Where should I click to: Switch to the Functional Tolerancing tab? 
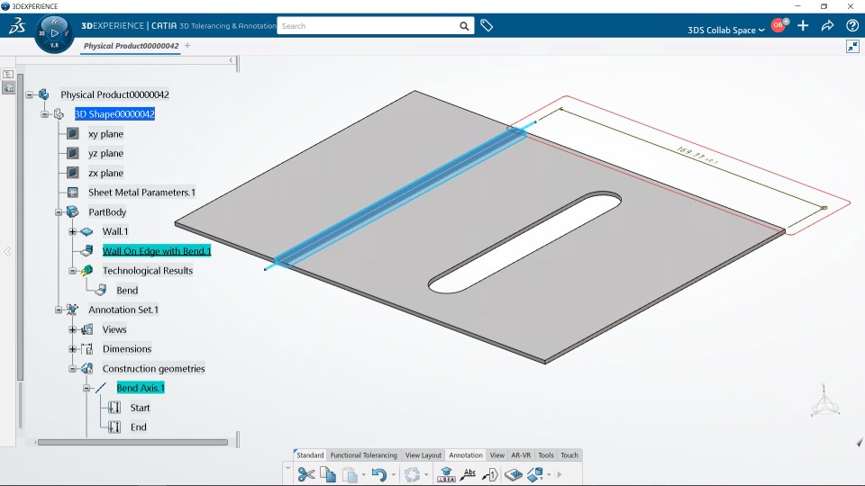pos(363,455)
